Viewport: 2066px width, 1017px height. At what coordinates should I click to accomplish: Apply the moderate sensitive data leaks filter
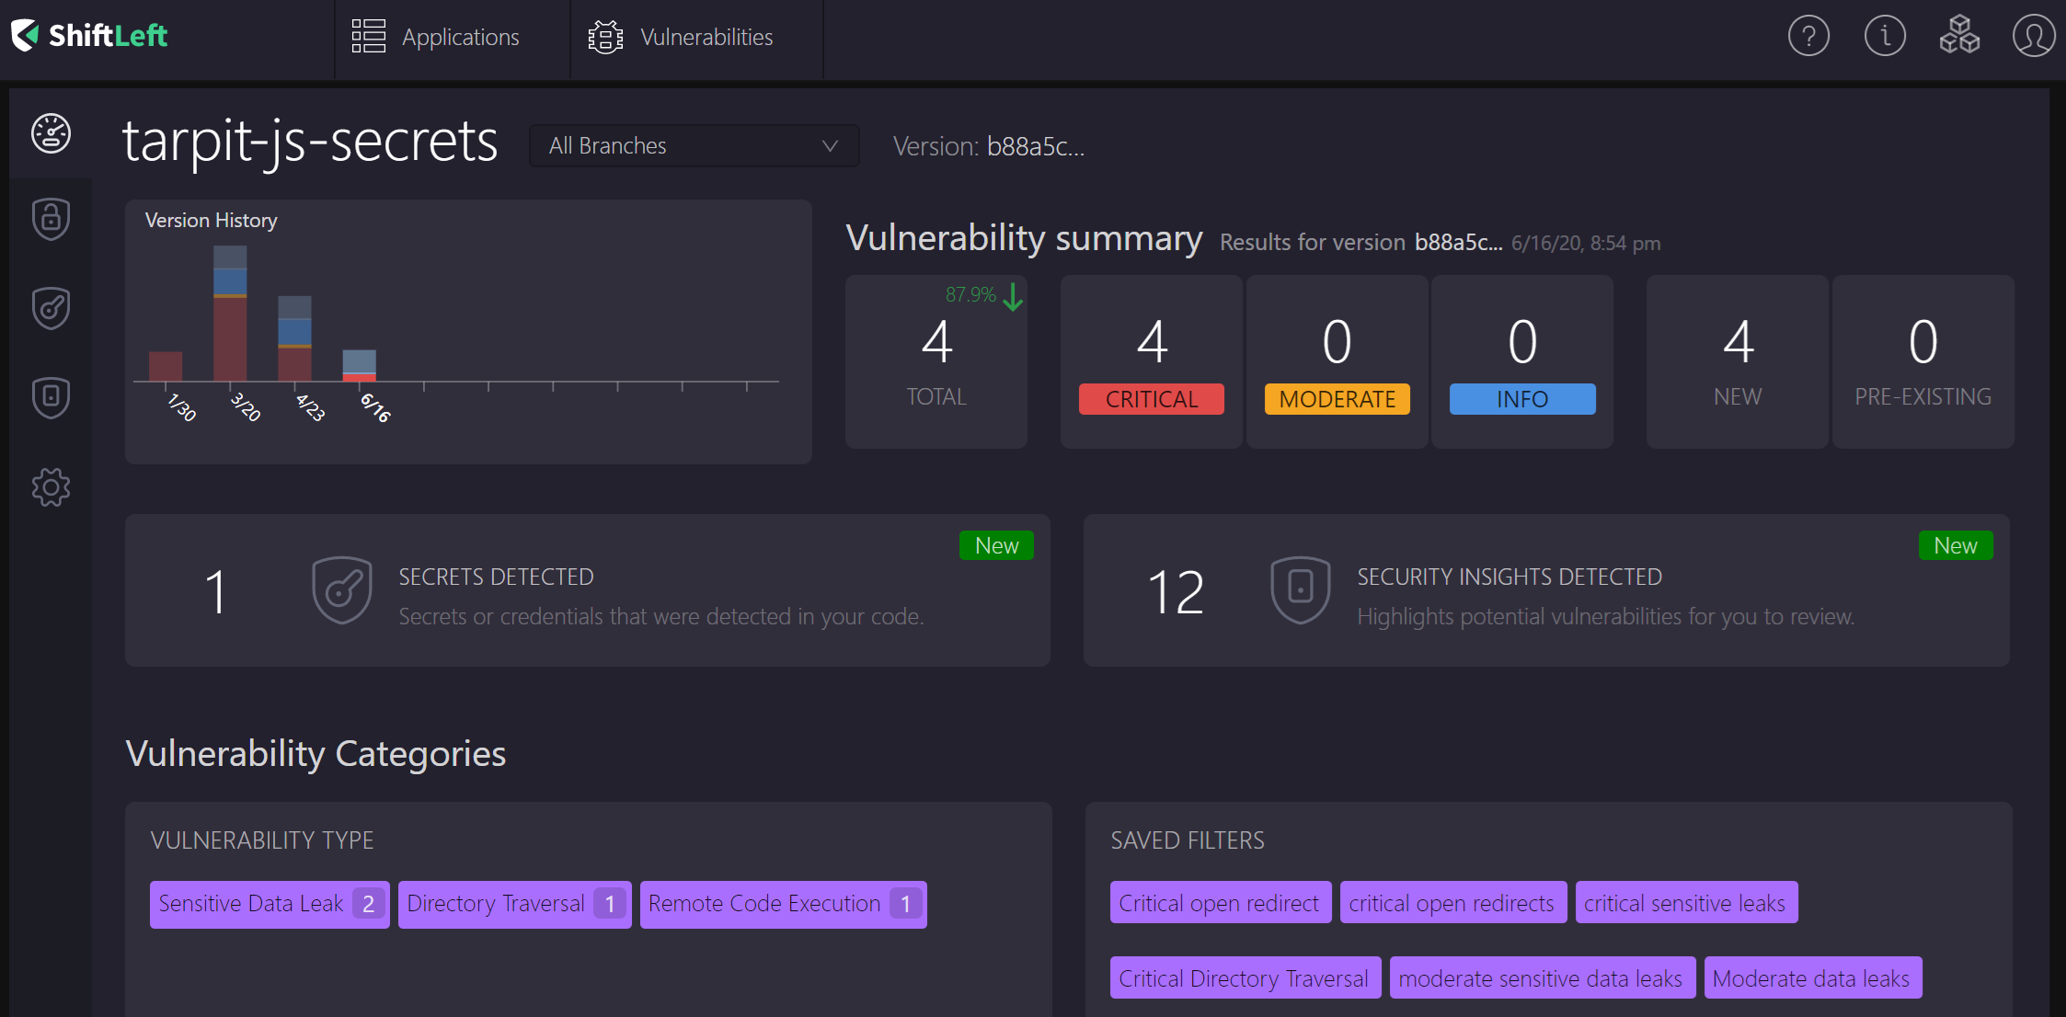point(1543,978)
